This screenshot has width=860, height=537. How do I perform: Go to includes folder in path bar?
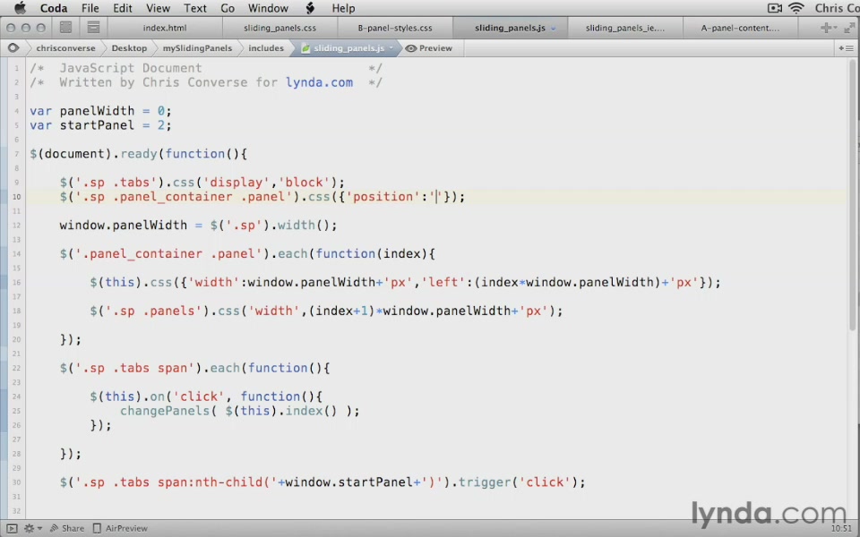click(x=266, y=48)
